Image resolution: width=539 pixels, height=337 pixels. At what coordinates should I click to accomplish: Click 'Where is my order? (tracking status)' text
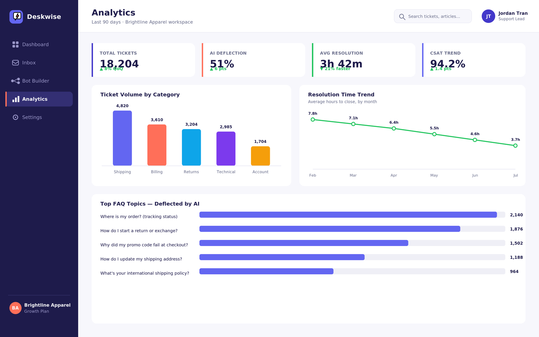(x=139, y=217)
